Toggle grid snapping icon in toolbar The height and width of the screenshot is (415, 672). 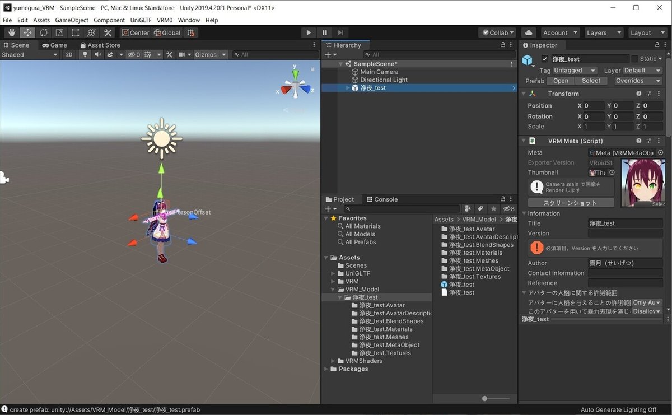(x=191, y=32)
